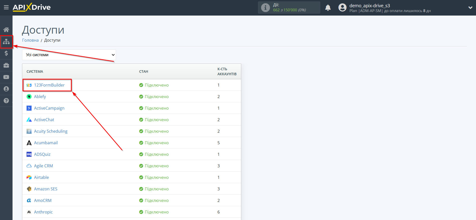Image resolution: width=476 pixels, height=220 pixels.
Task: Open the connections sitemap sidebar icon
Action: [6, 41]
